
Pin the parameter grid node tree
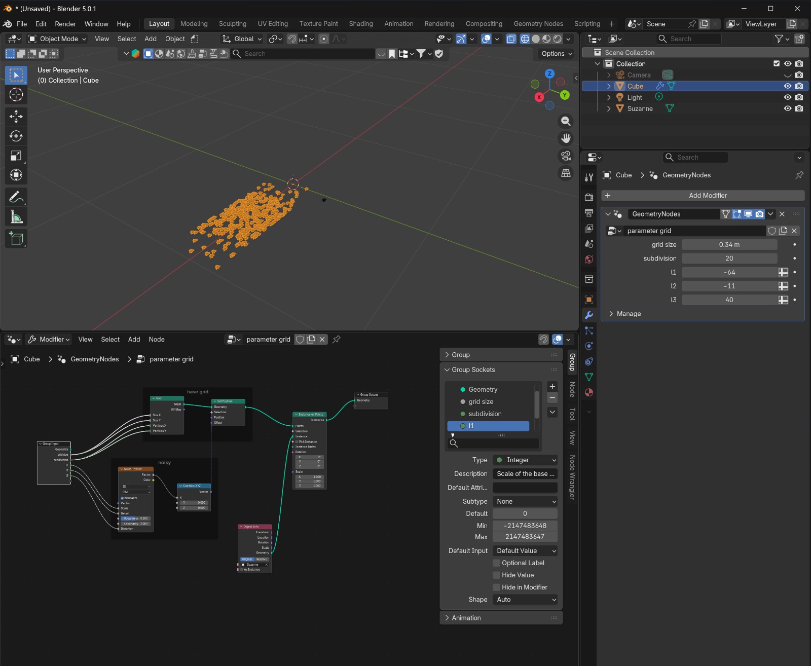click(x=337, y=340)
